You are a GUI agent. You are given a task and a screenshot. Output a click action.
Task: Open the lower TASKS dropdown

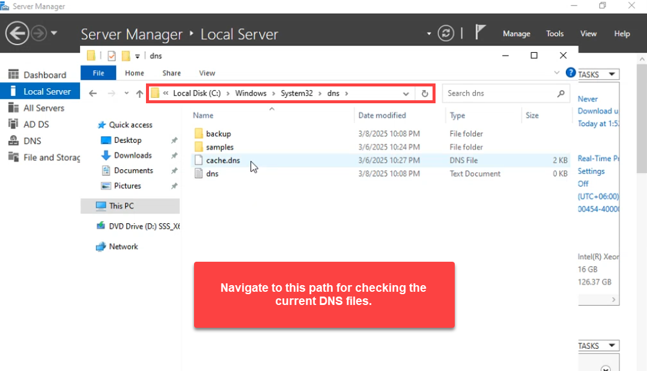click(x=598, y=345)
